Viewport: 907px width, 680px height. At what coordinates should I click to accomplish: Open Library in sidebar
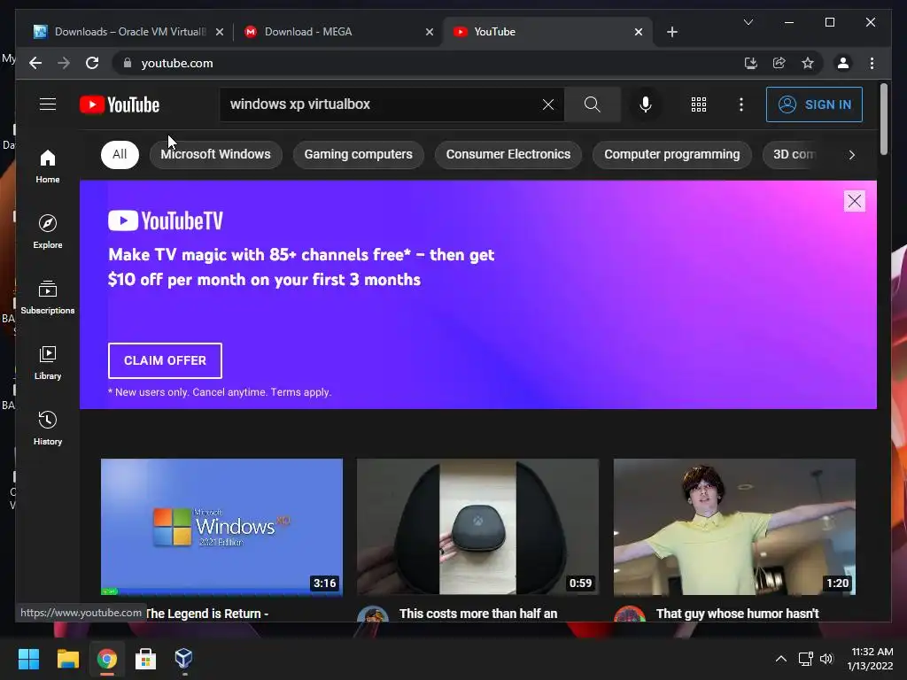coord(48,362)
